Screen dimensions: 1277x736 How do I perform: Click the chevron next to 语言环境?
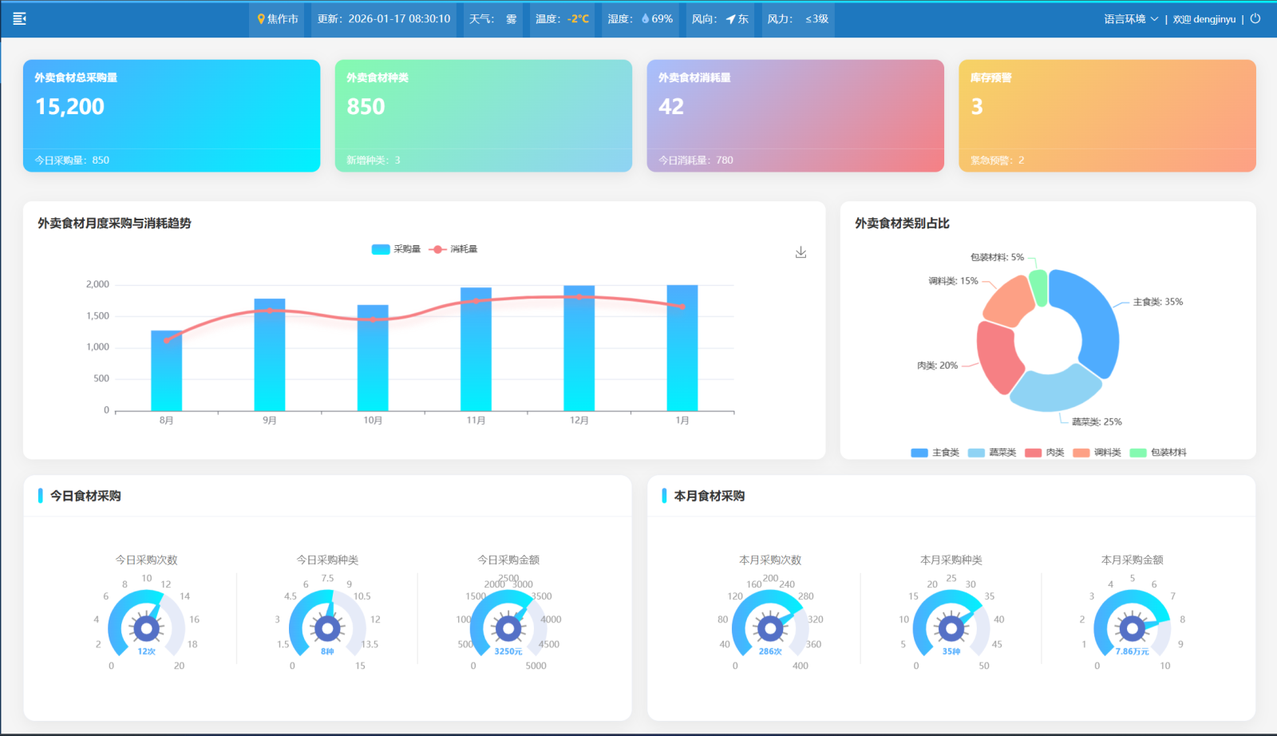click(x=1154, y=18)
